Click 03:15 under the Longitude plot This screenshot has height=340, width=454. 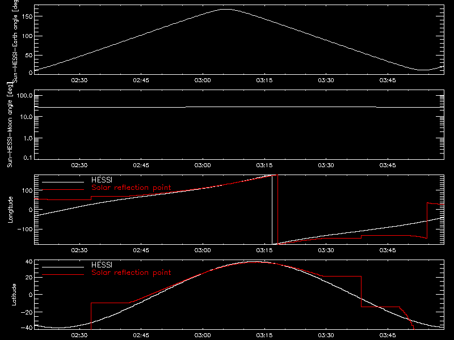(264, 250)
